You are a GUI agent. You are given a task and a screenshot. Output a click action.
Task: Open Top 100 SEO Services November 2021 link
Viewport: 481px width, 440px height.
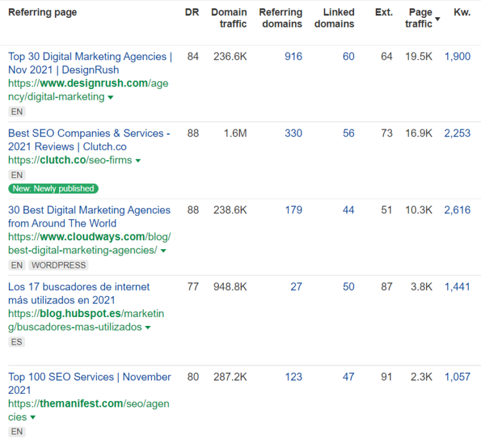coord(89,383)
